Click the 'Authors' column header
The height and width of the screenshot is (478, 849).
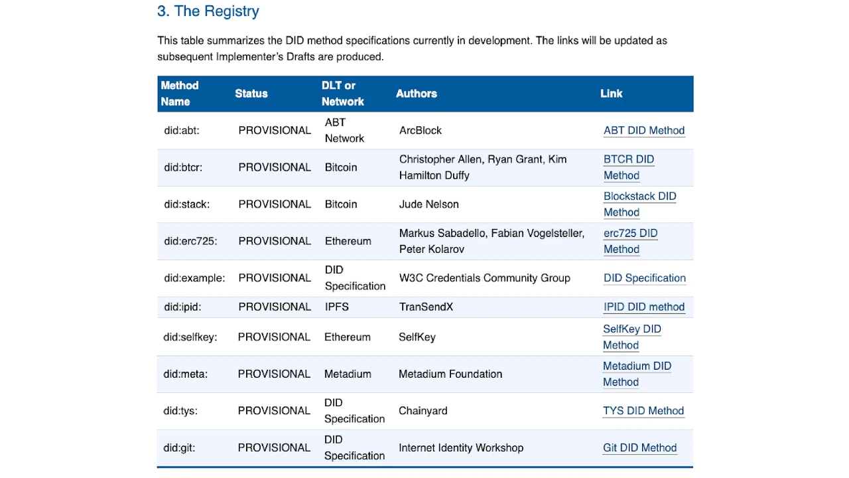[417, 94]
